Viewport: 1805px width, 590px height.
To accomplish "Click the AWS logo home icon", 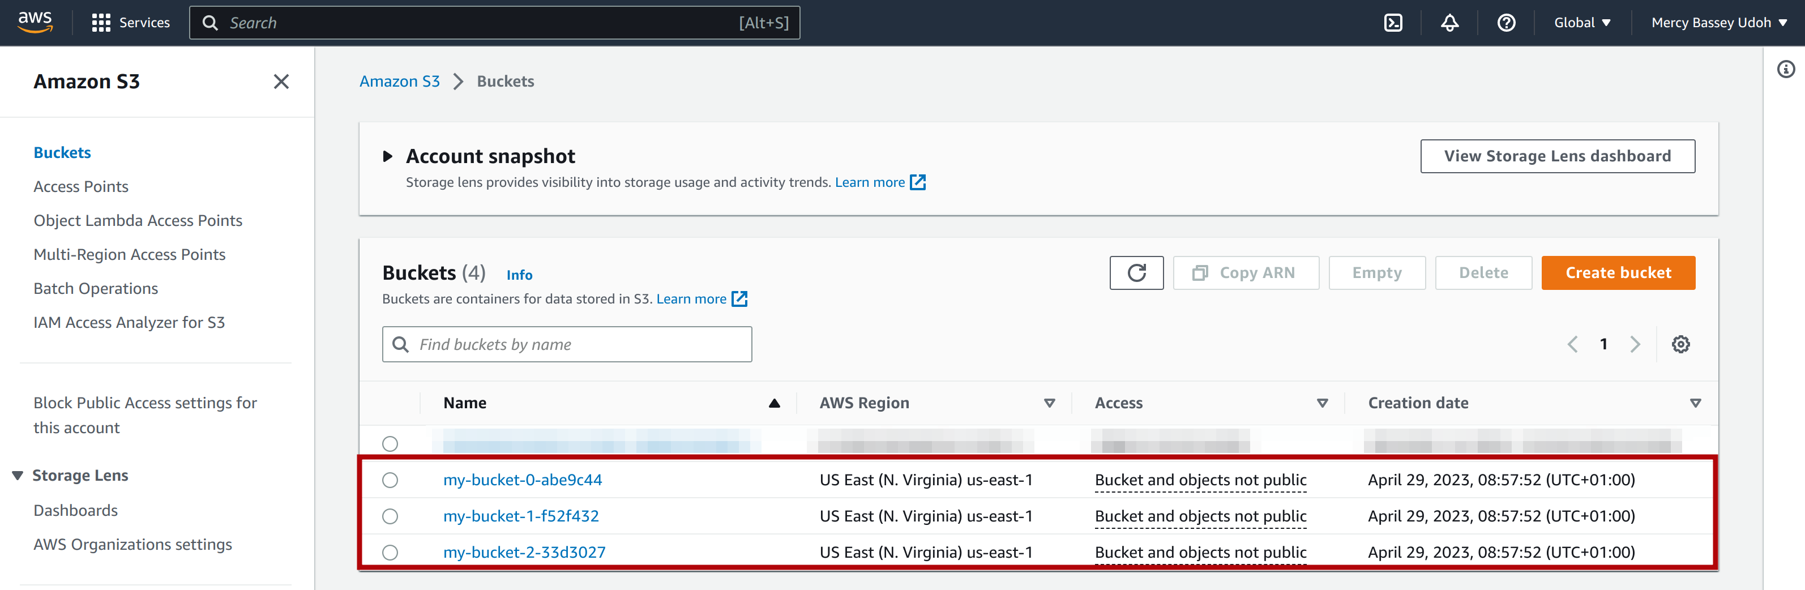I will tap(35, 23).
